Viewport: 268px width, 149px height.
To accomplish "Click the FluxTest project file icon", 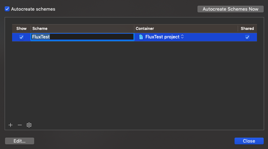I will (x=141, y=37).
